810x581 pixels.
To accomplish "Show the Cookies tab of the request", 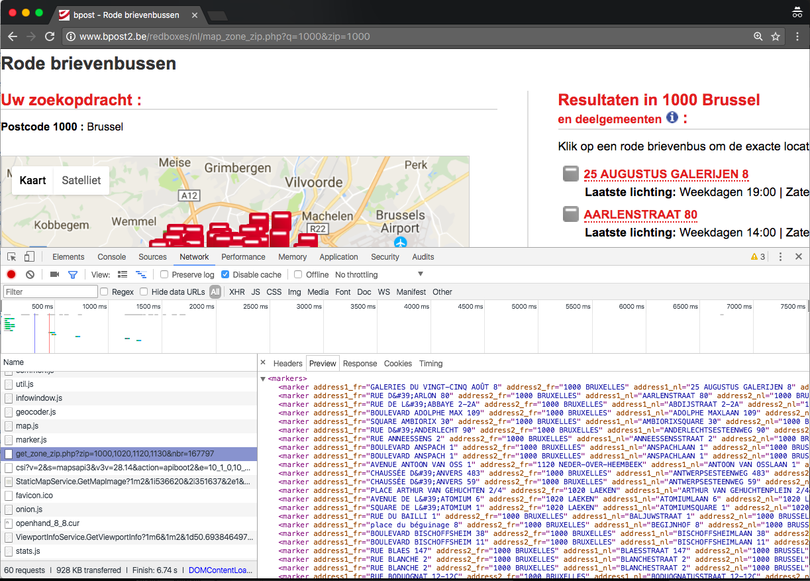I will click(x=398, y=364).
